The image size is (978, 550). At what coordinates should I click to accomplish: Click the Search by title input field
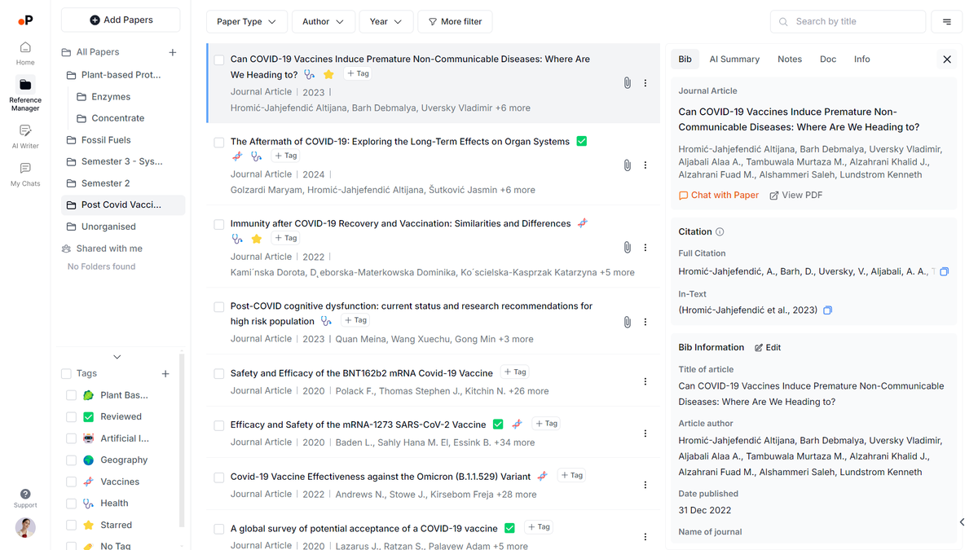coord(848,21)
